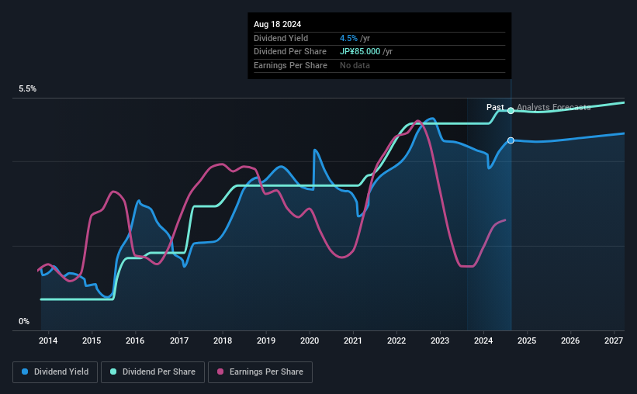Viewport: 637px width, 394px height.
Task: Click the Past label on chart
Action: pyautogui.click(x=495, y=107)
